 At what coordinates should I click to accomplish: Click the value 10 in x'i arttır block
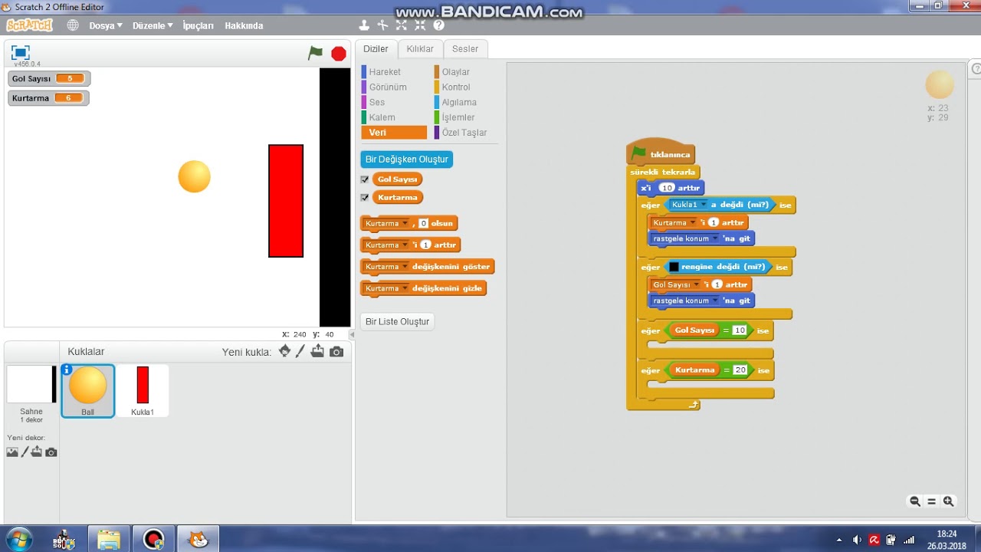pyautogui.click(x=667, y=188)
